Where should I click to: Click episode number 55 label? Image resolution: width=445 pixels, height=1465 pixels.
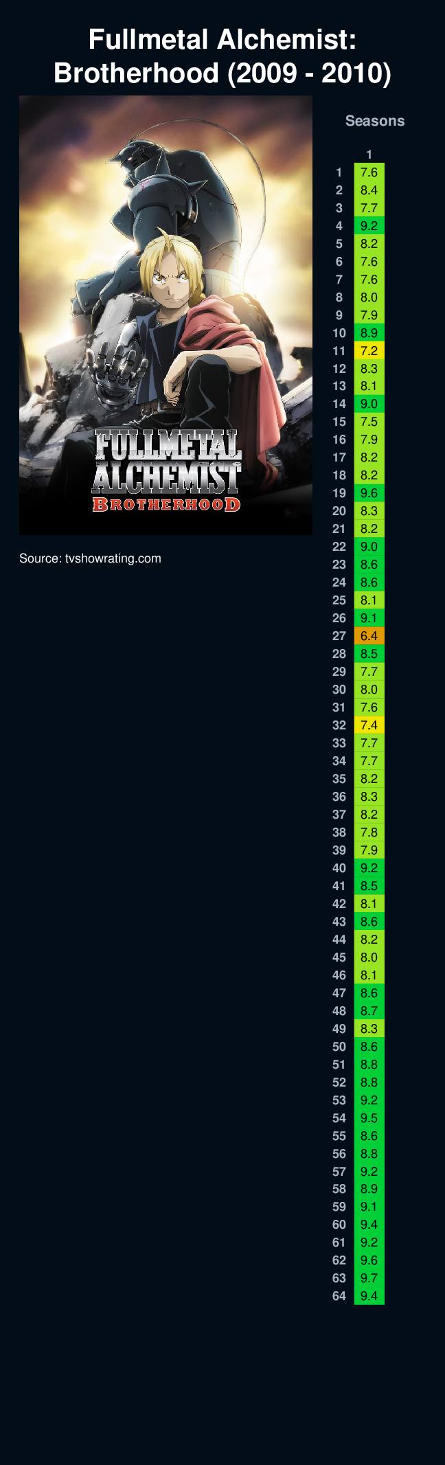(x=339, y=1136)
